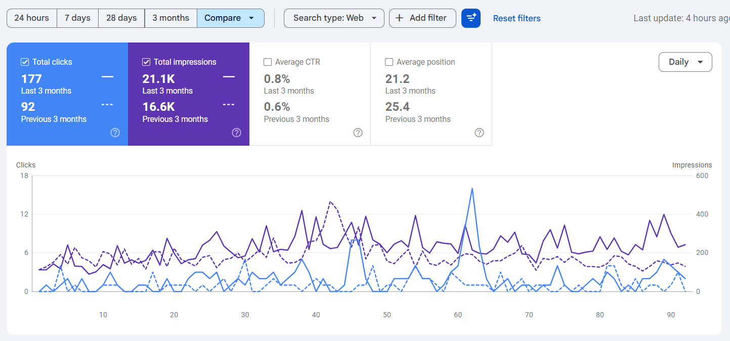730x341 pixels.
Task: Enable the Average CTR checkbox
Action: [x=268, y=62]
